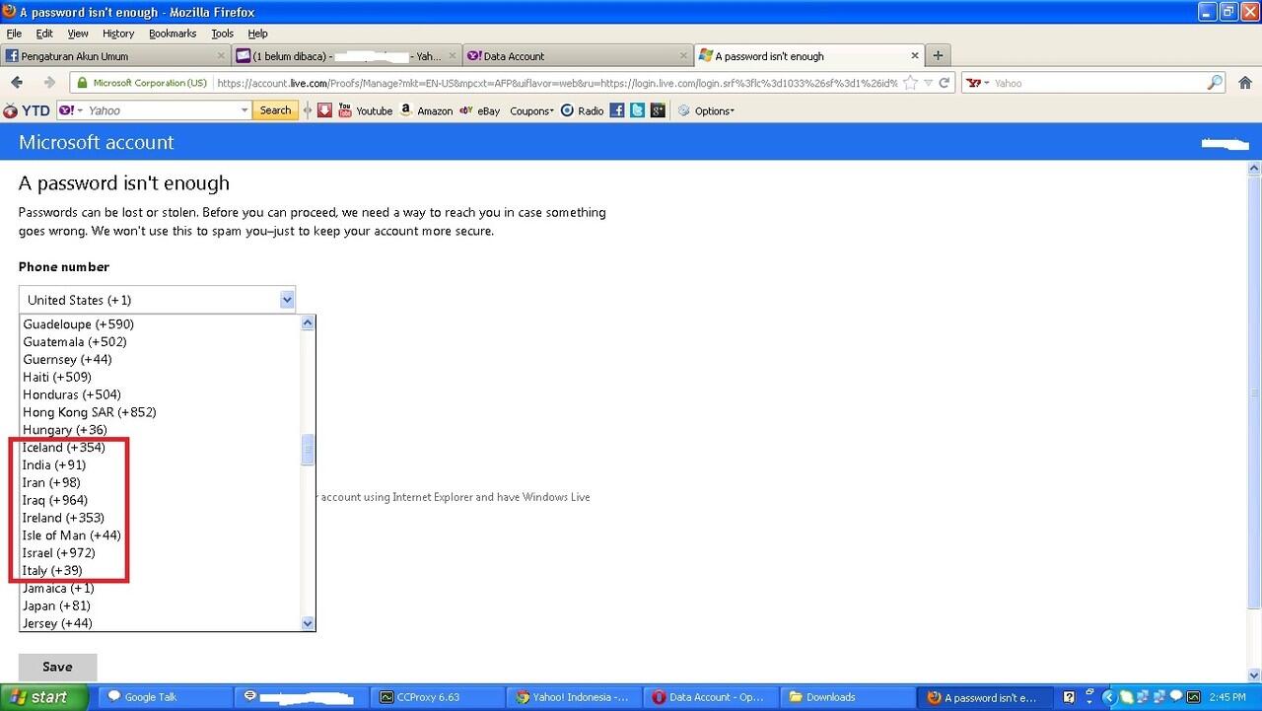Click the Microsoft account header title
This screenshot has height=711, width=1262.
pos(97,142)
